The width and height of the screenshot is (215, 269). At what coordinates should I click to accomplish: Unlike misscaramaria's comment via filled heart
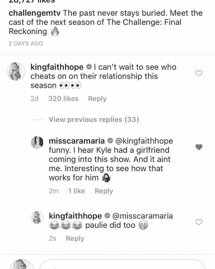tap(199, 147)
